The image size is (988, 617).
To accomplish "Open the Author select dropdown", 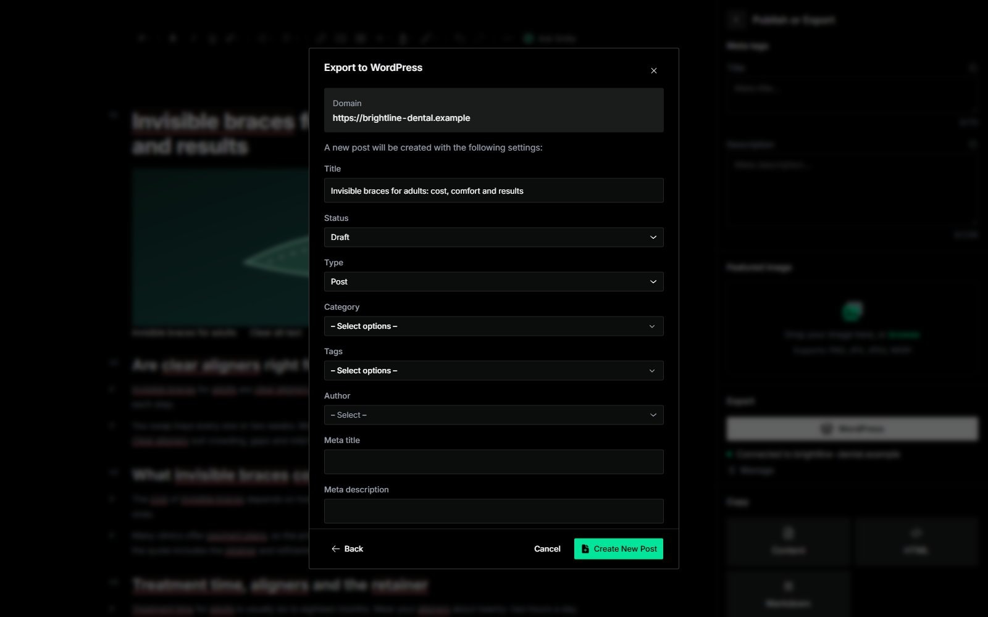I will click(x=493, y=415).
